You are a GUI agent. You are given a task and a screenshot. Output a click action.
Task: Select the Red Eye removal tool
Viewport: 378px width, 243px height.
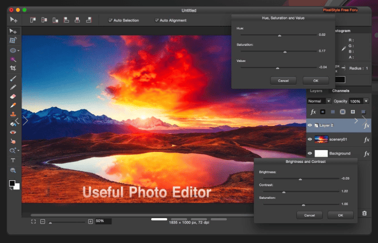tap(13, 132)
